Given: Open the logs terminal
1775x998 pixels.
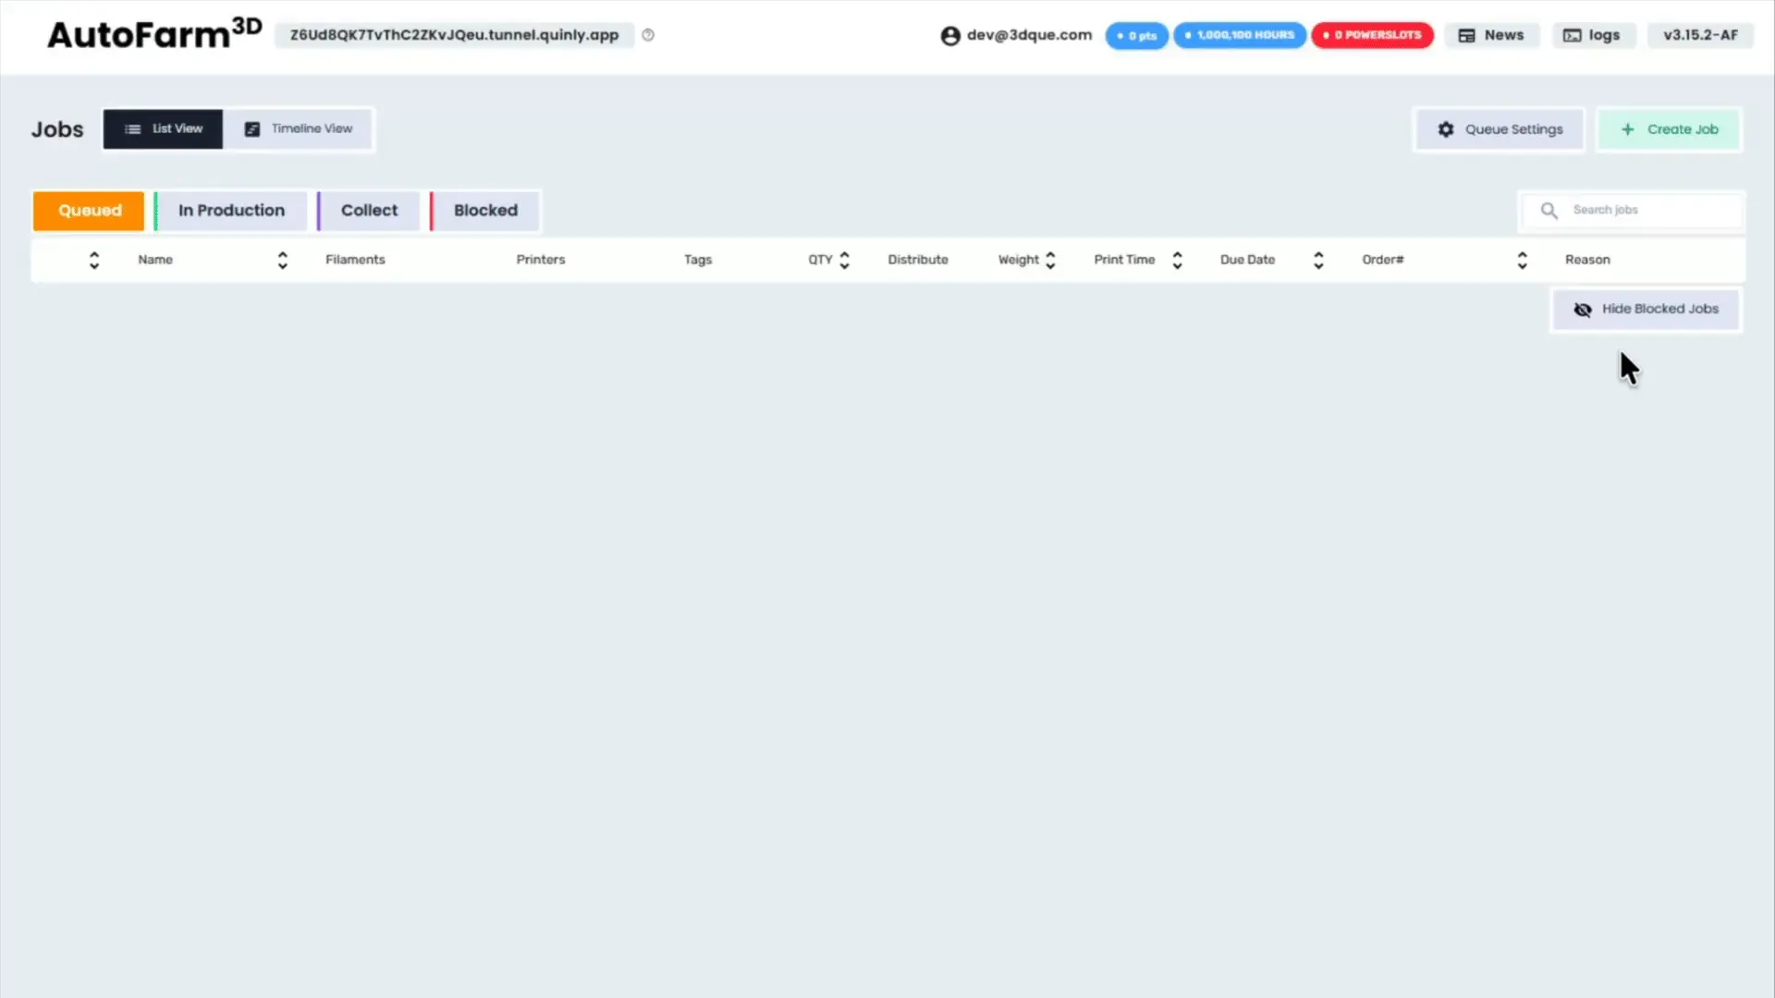Looking at the screenshot, I should point(1591,35).
